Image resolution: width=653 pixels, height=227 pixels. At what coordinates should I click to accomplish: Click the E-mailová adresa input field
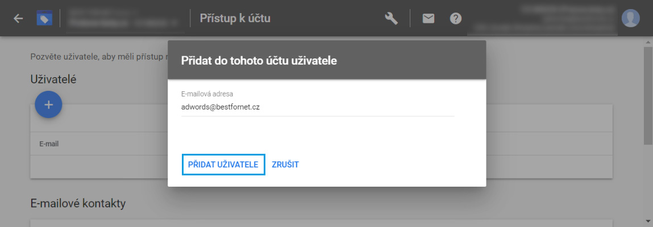[x=318, y=107]
